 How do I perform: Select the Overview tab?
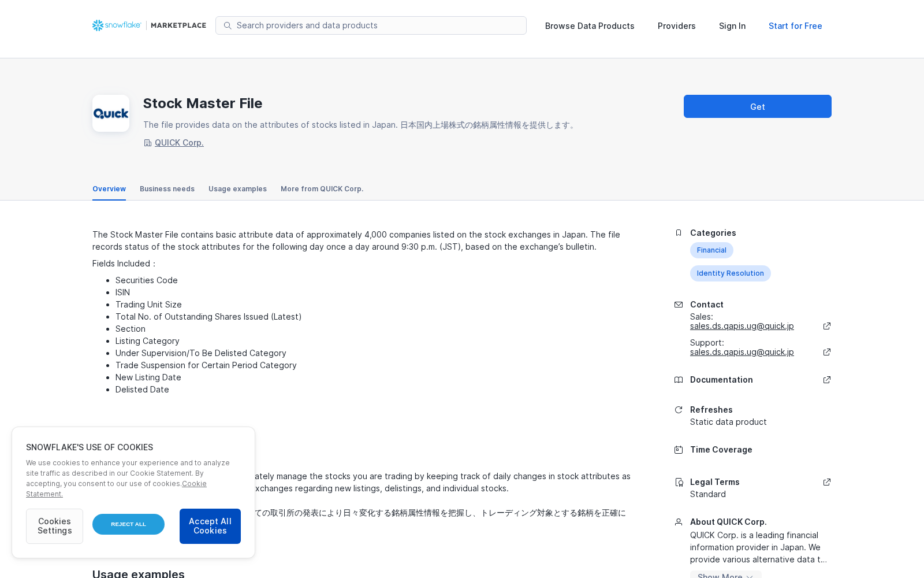click(x=109, y=189)
